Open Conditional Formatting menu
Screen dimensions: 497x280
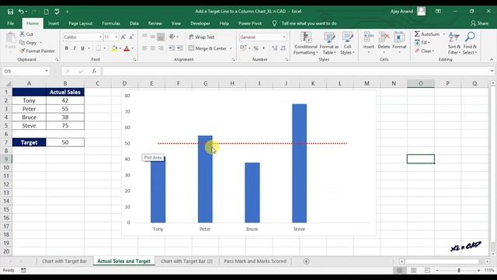305,44
